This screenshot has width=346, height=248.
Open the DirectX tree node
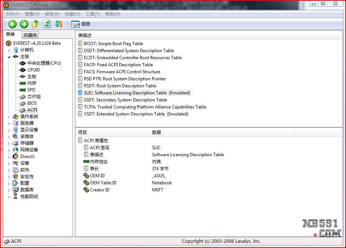(x=27, y=157)
